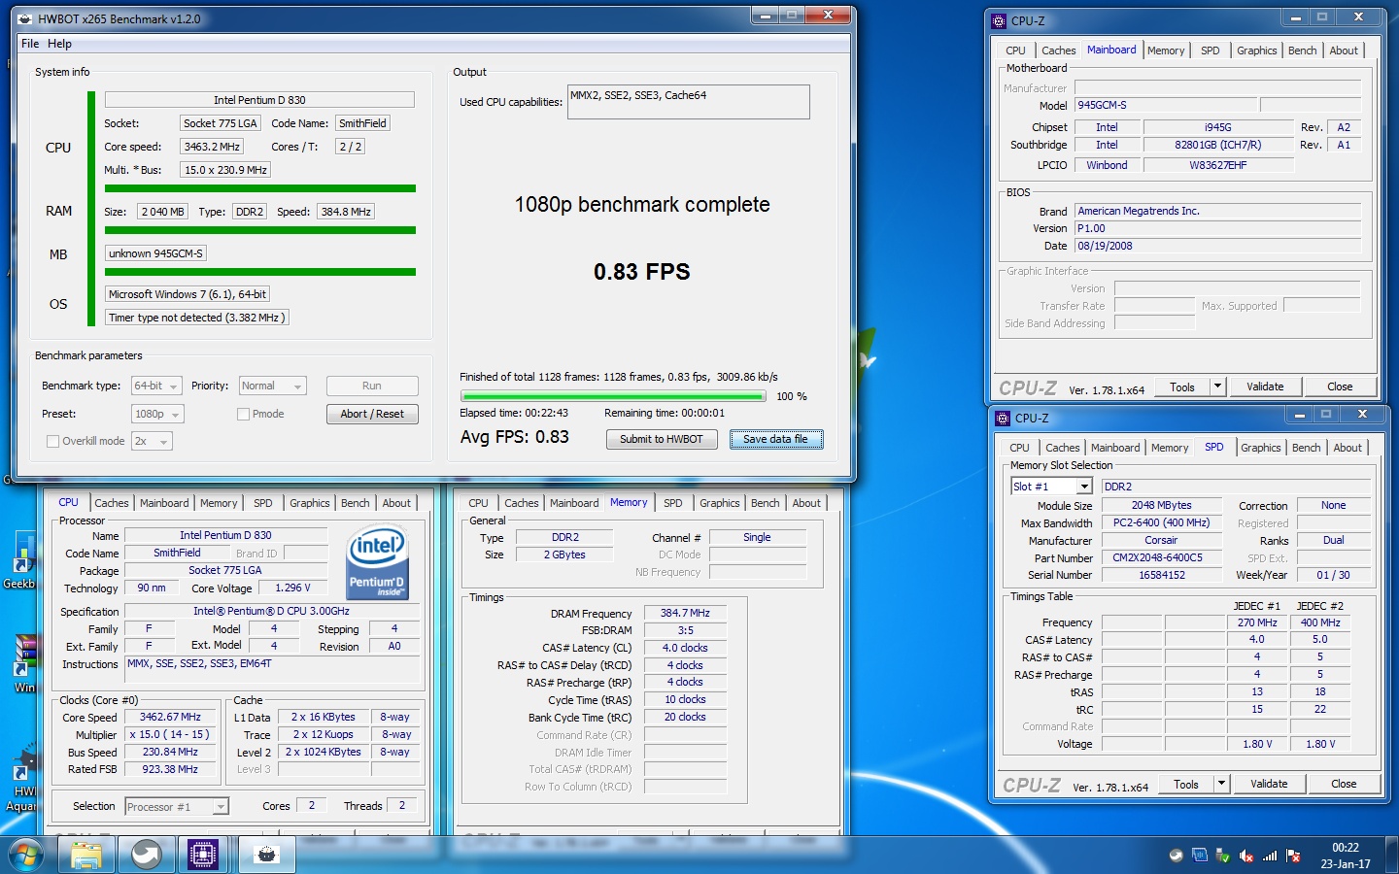Click the Abort / Reset button

point(372,414)
